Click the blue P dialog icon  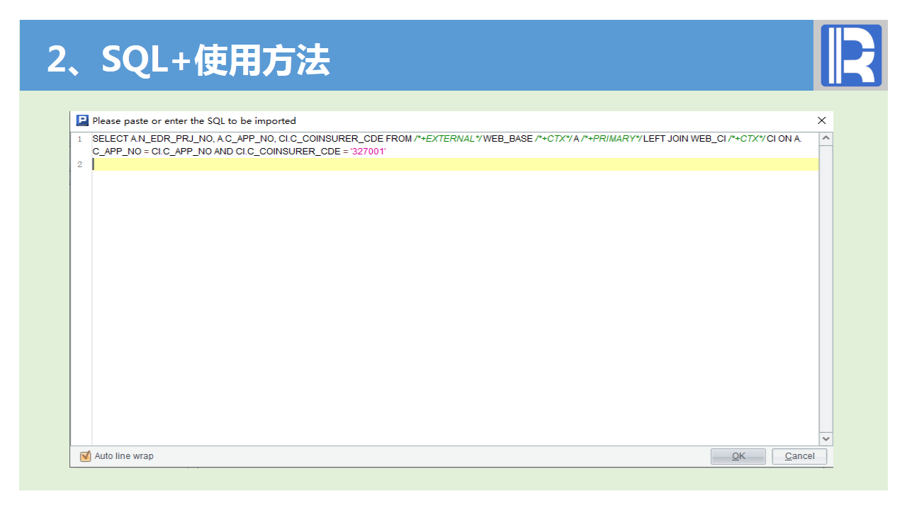[82, 120]
